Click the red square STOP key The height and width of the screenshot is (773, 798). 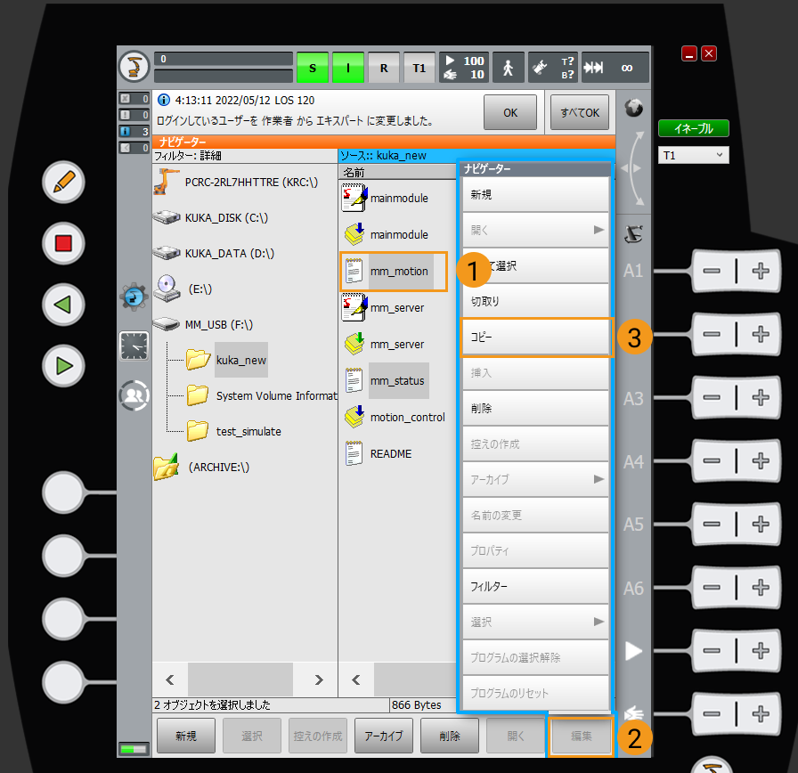coord(63,243)
